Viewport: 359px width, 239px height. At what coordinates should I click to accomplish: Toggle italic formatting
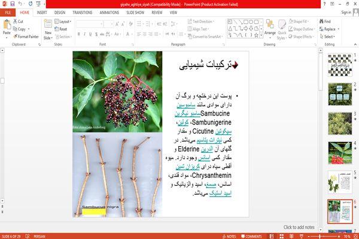click(x=85, y=34)
